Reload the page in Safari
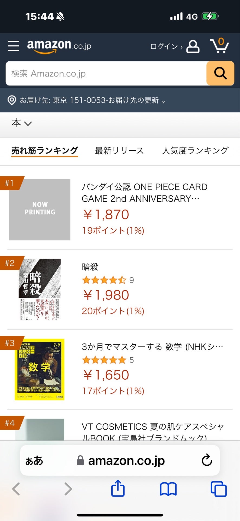The image size is (240, 521). pos(207,460)
